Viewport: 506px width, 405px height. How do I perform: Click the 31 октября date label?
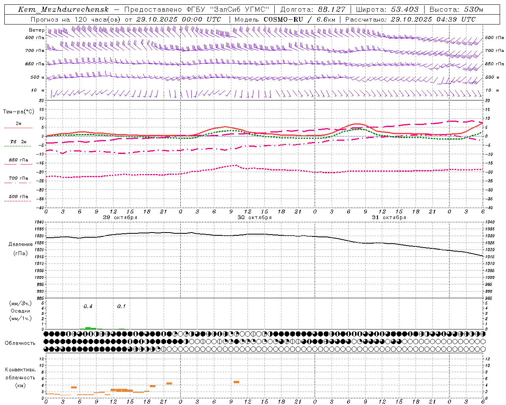click(389, 218)
